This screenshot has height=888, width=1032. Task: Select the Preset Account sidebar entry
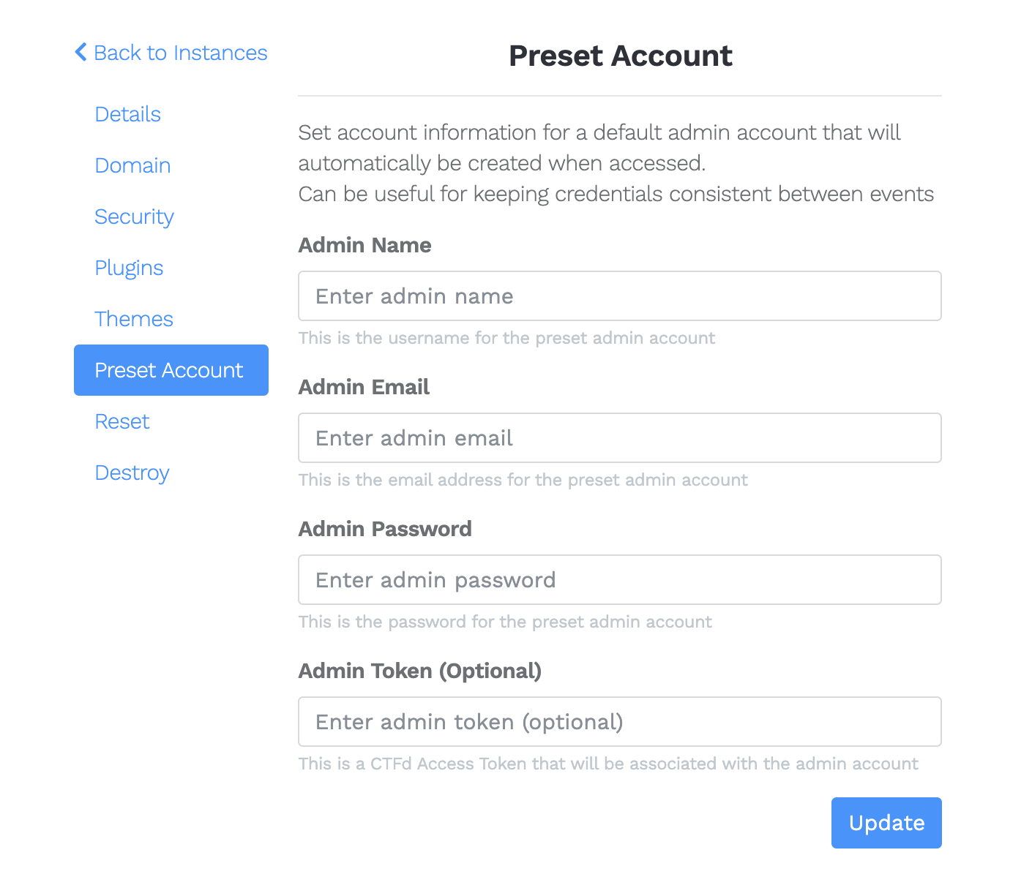point(169,370)
